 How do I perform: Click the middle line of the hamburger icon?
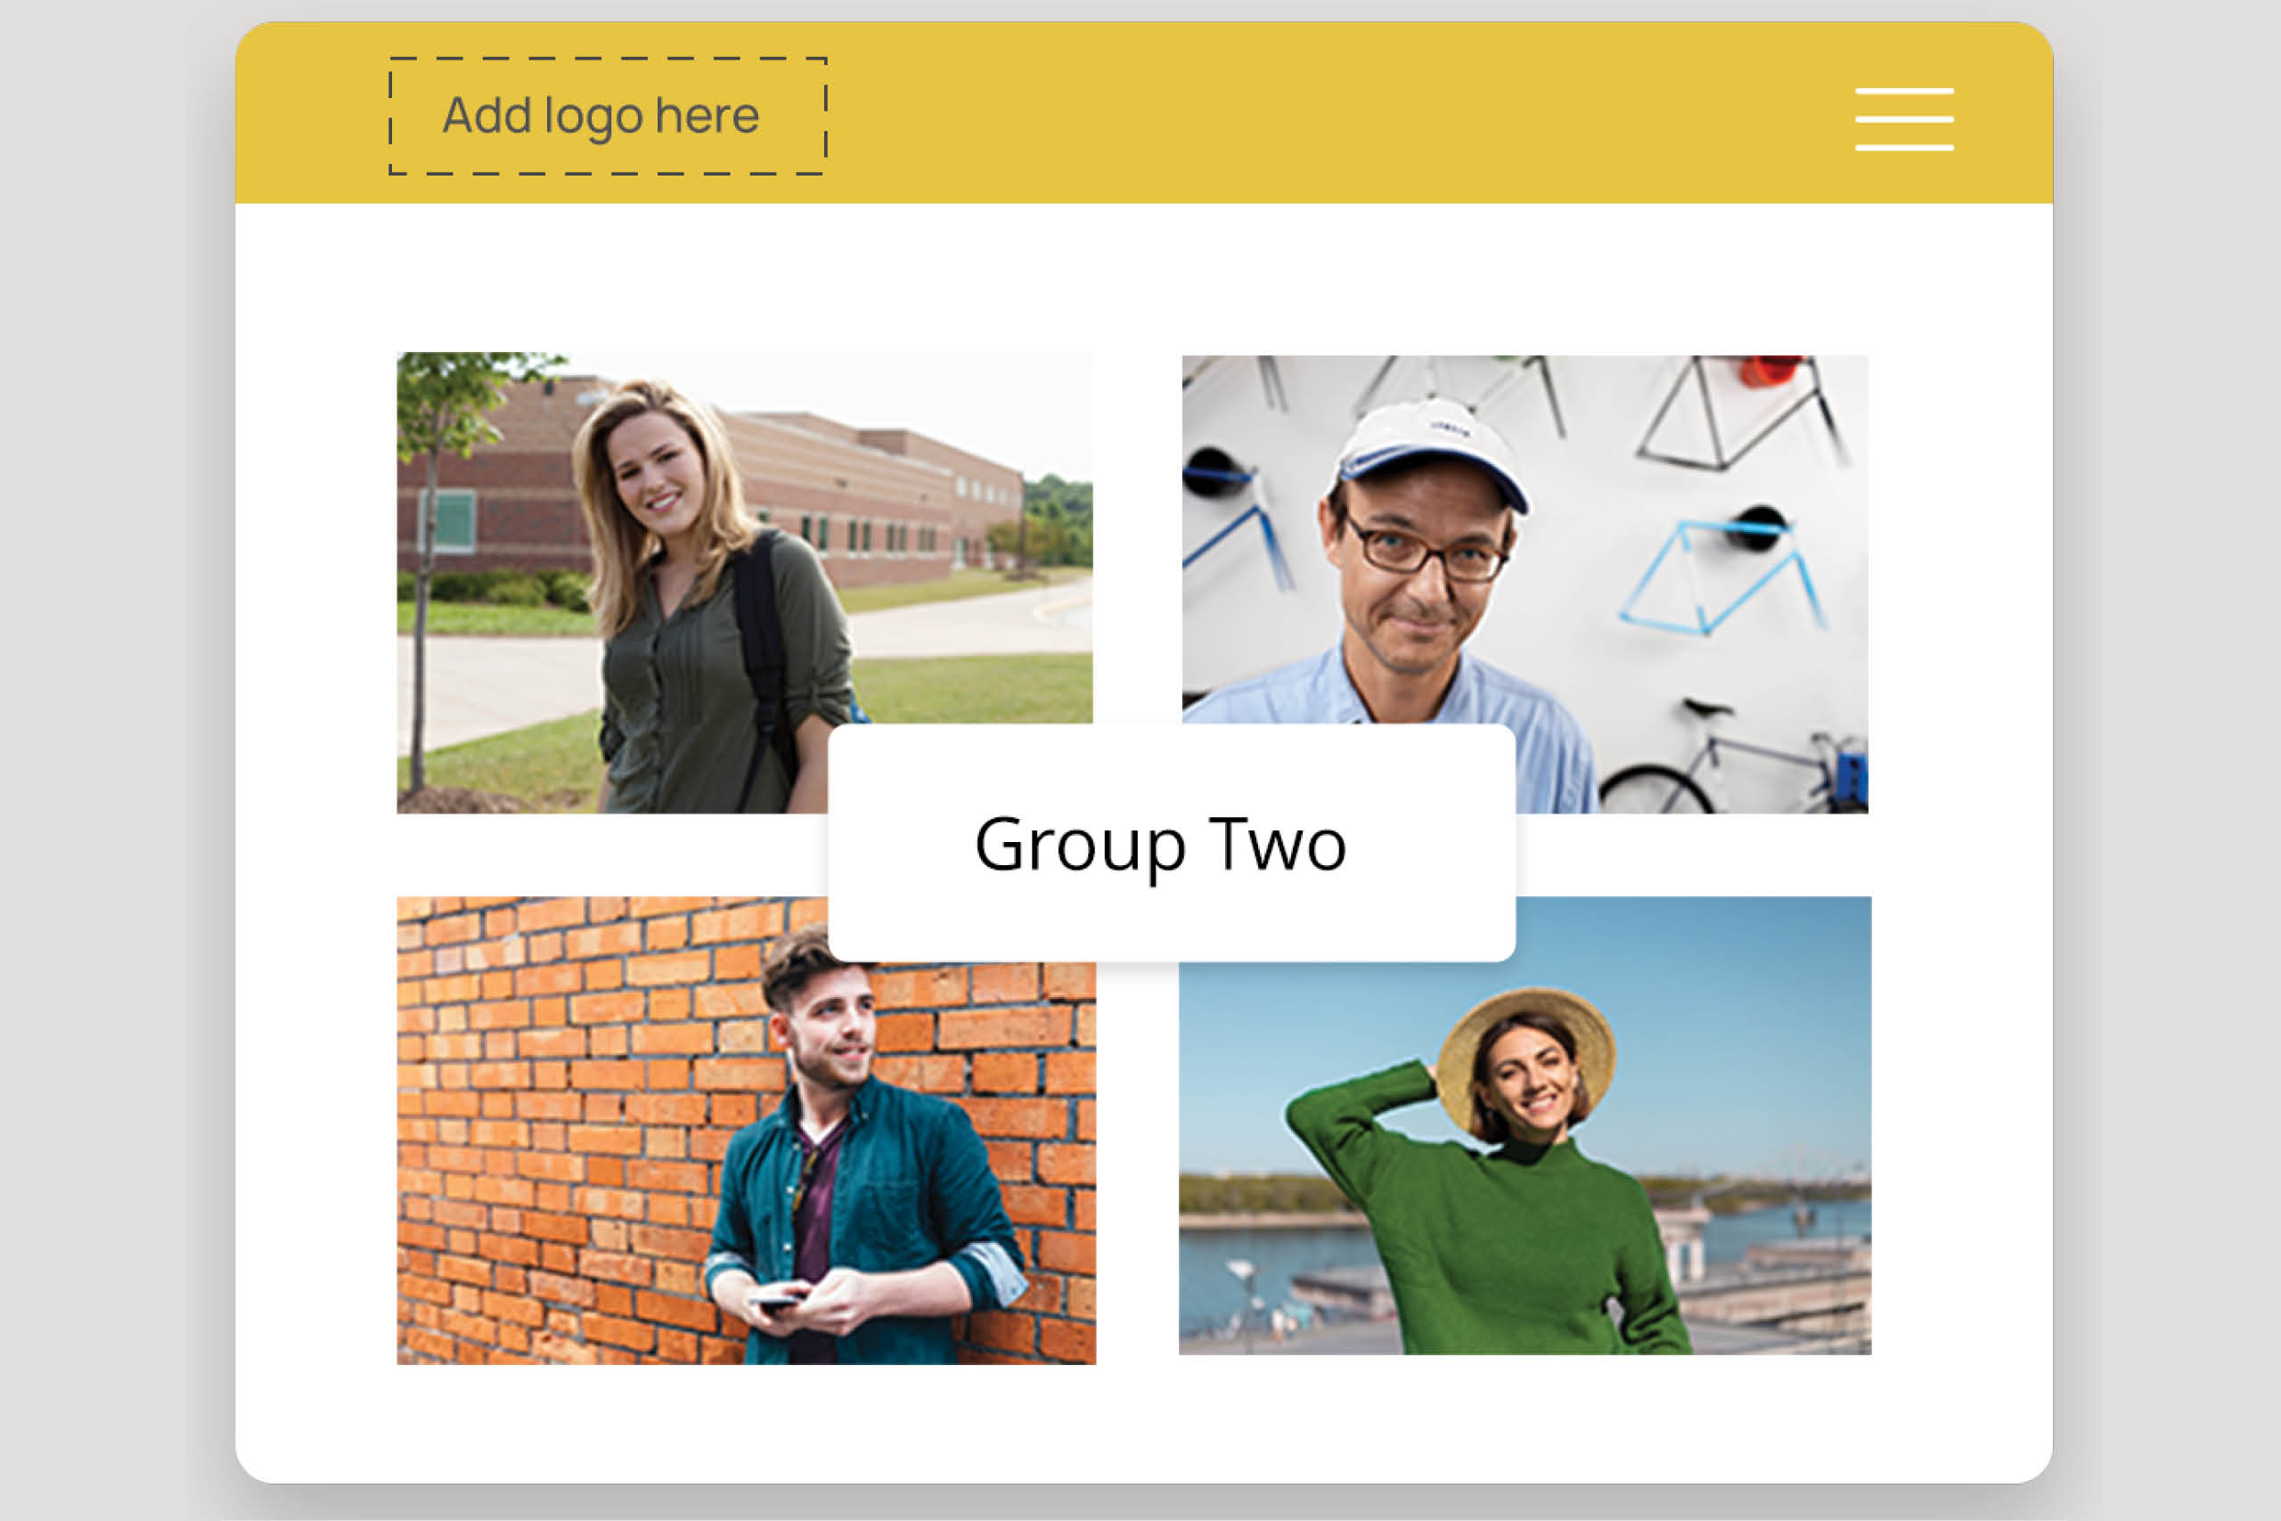[1904, 119]
